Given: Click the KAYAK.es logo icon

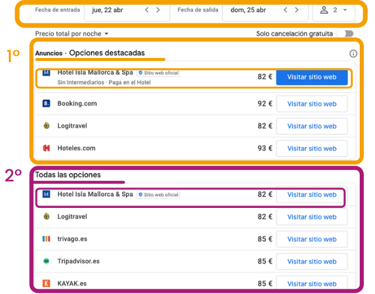Looking at the screenshot, I should (46, 283).
